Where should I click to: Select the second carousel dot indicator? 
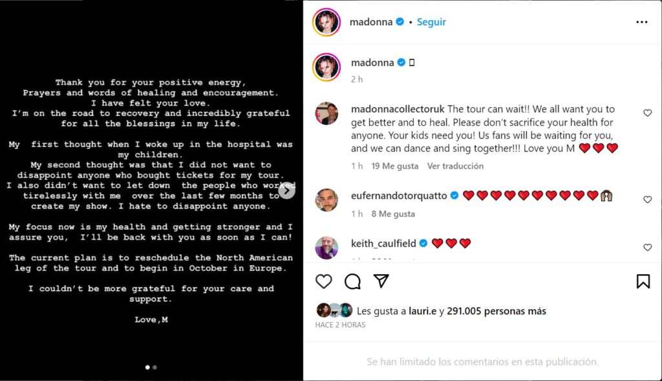coord(155,367)
